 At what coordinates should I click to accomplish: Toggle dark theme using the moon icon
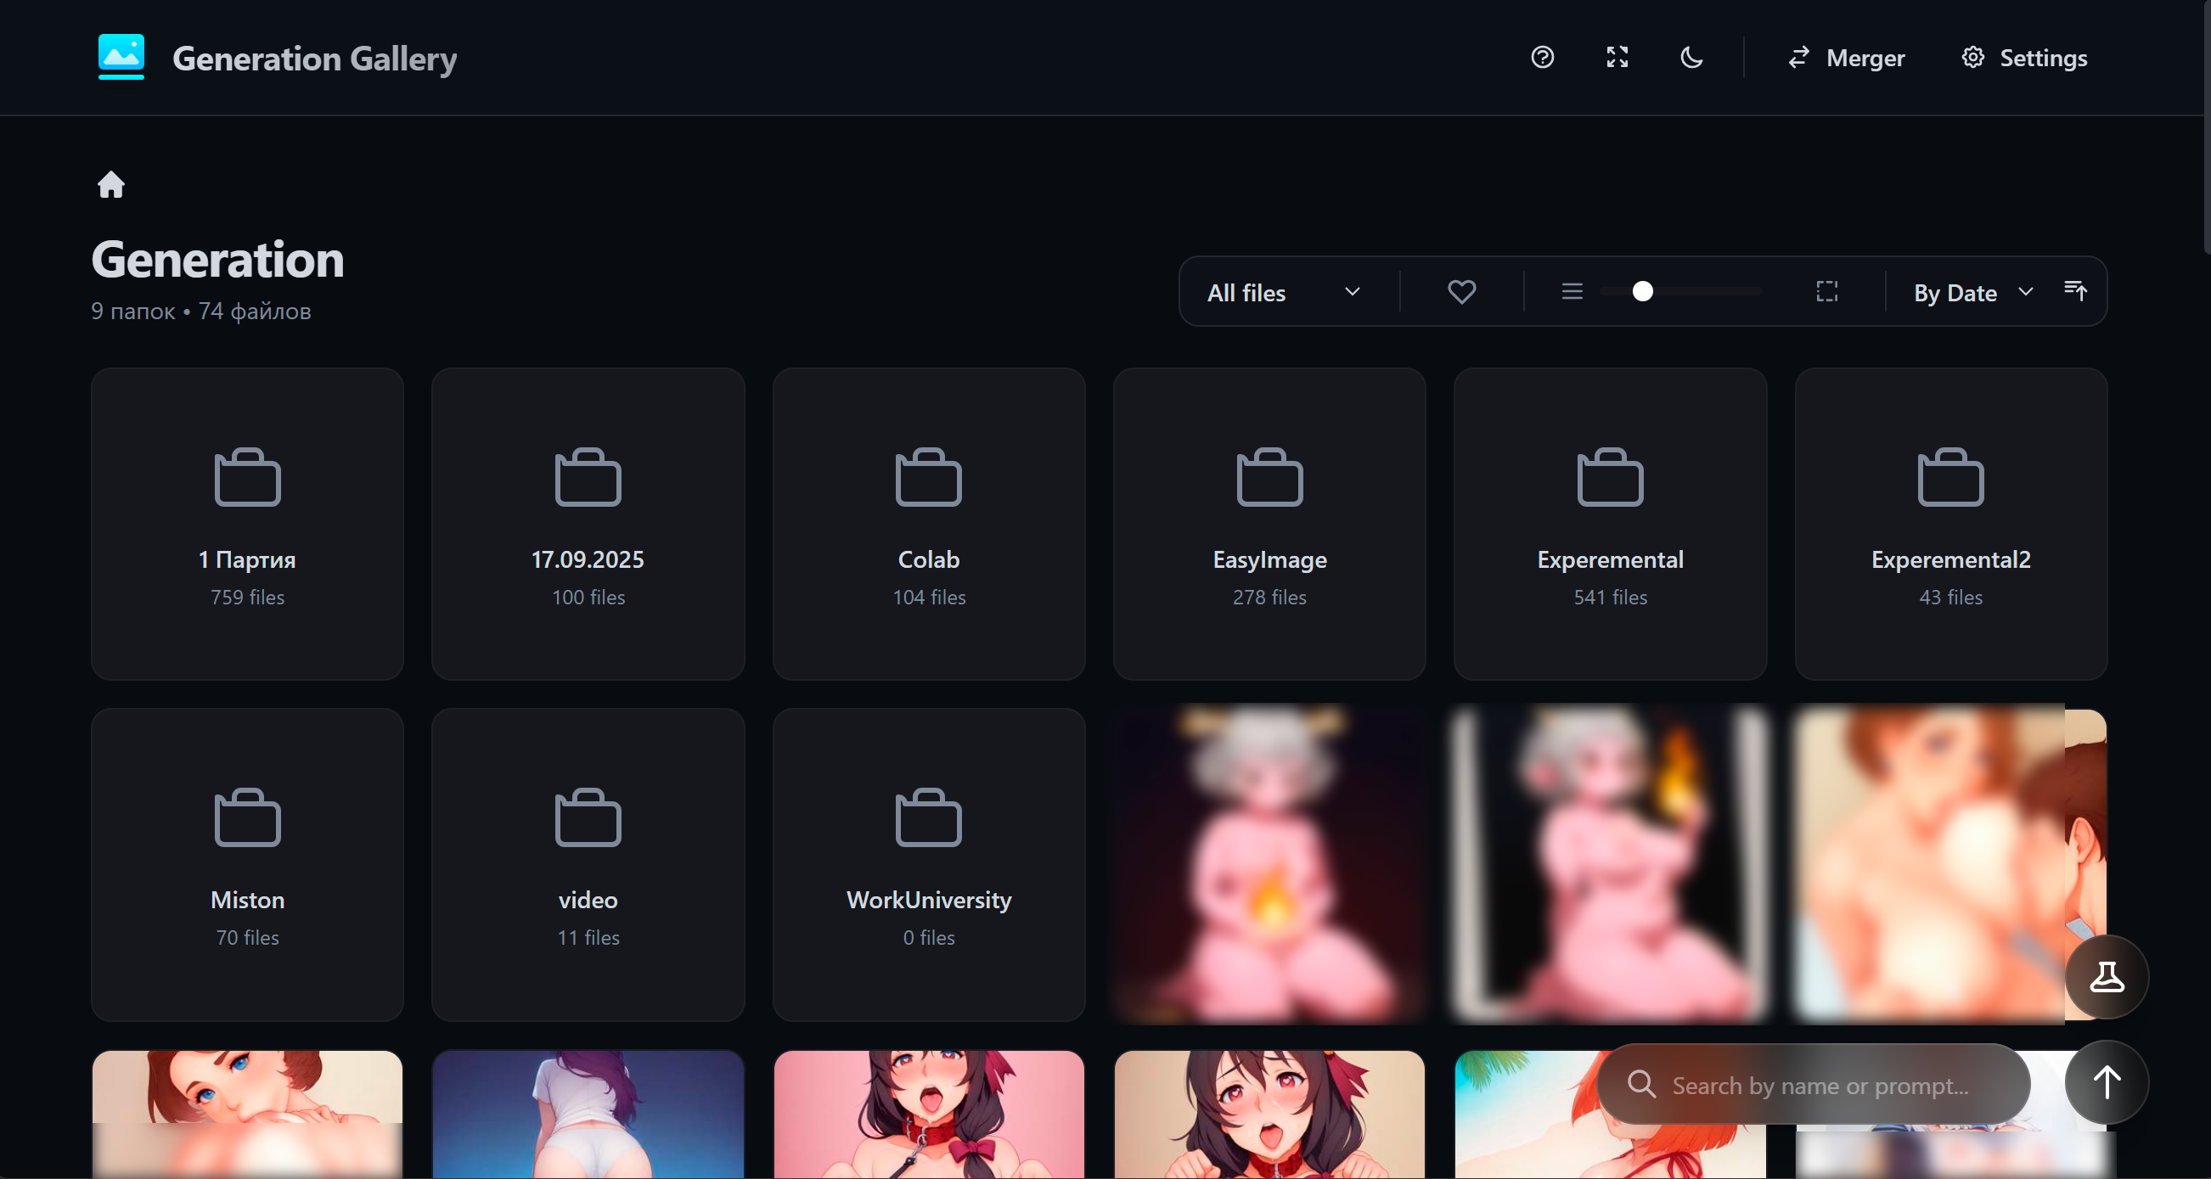point(1691,58)
